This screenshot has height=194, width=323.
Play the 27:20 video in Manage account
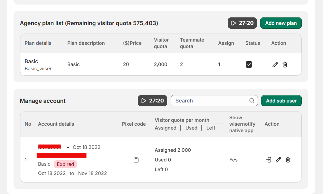coord(152,101)
